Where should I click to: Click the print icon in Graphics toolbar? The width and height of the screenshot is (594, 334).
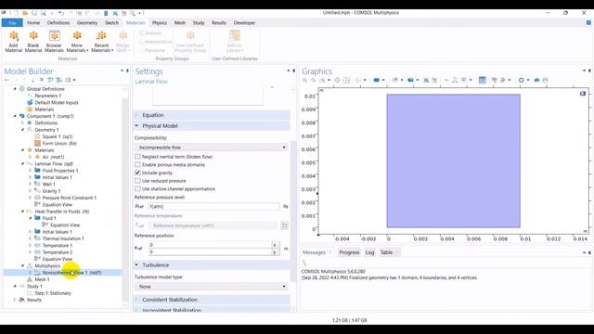pyautogui.click(x=546, y=80)
